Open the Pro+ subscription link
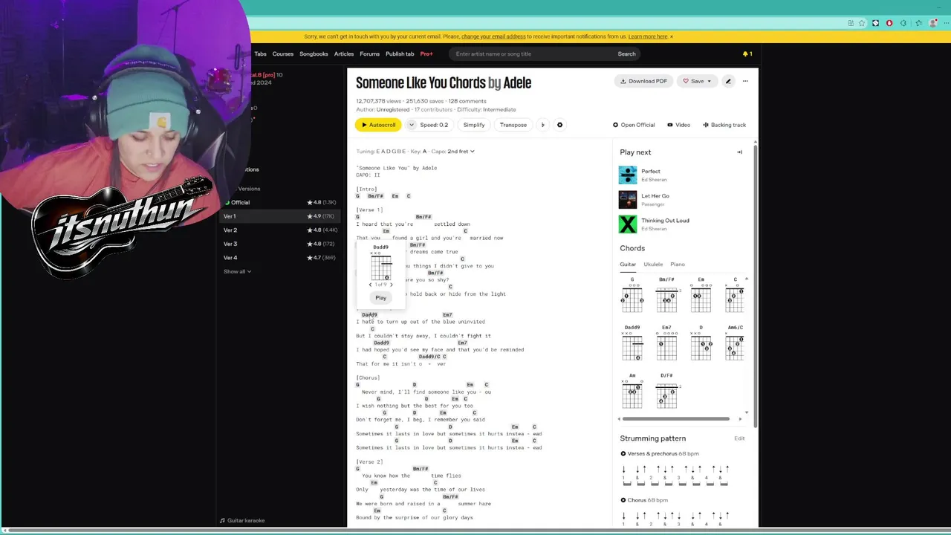The width and height of the screenshot is (951, 535). tap(426, 53)
